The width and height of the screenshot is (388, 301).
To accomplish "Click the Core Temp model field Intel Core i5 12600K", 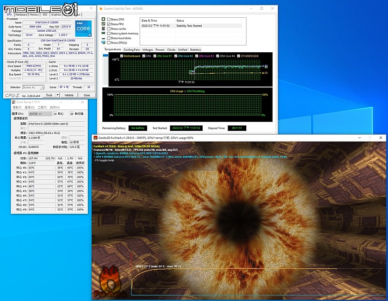I will (57, 123).
